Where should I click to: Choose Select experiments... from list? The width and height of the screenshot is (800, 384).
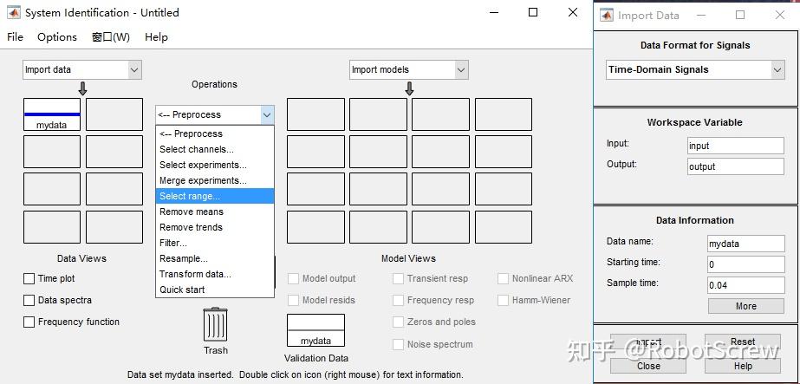pos(215,165)
